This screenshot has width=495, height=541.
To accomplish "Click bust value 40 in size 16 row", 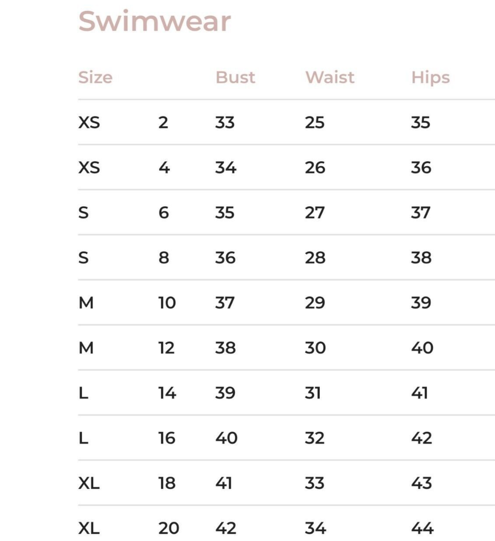I will pos(226,438).
